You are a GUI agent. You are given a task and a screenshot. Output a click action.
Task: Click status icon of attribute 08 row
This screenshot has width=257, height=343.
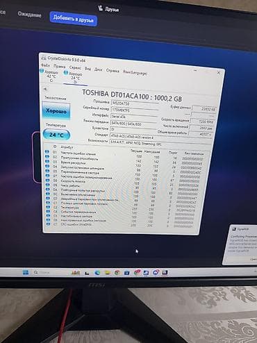48,180
